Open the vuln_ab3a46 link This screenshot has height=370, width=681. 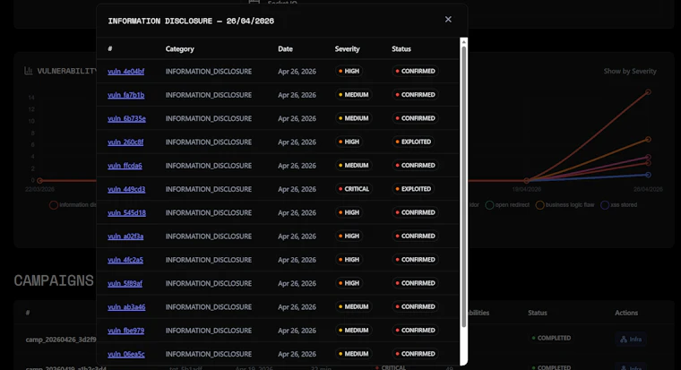tap(126, 306)
